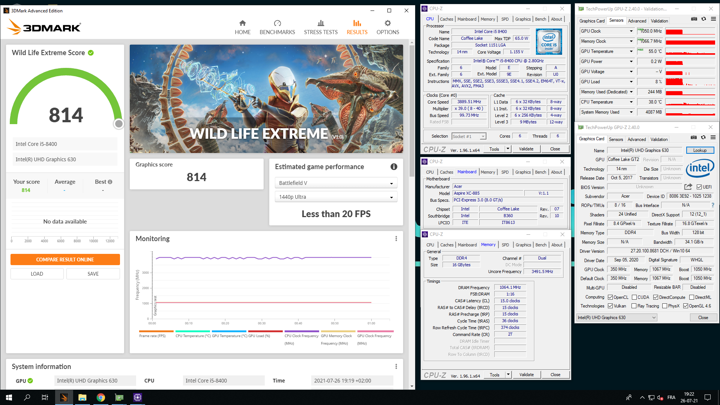Viewport: 720px width, 405px height.
Task: Click Validate in the top CPU-Z window
Action: pos(526,149)
